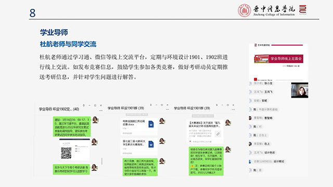333x187 pixels.
Task: Select the green 通知 3月16日 message bubble
Action: pos(72,127)
